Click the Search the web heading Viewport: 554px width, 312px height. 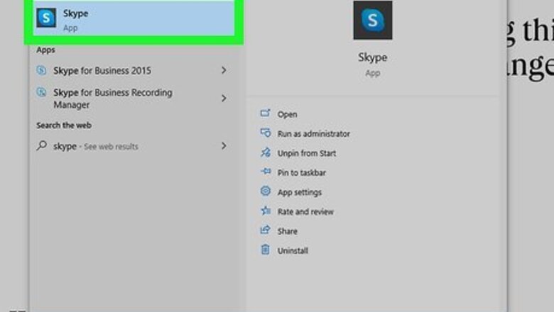64,125
